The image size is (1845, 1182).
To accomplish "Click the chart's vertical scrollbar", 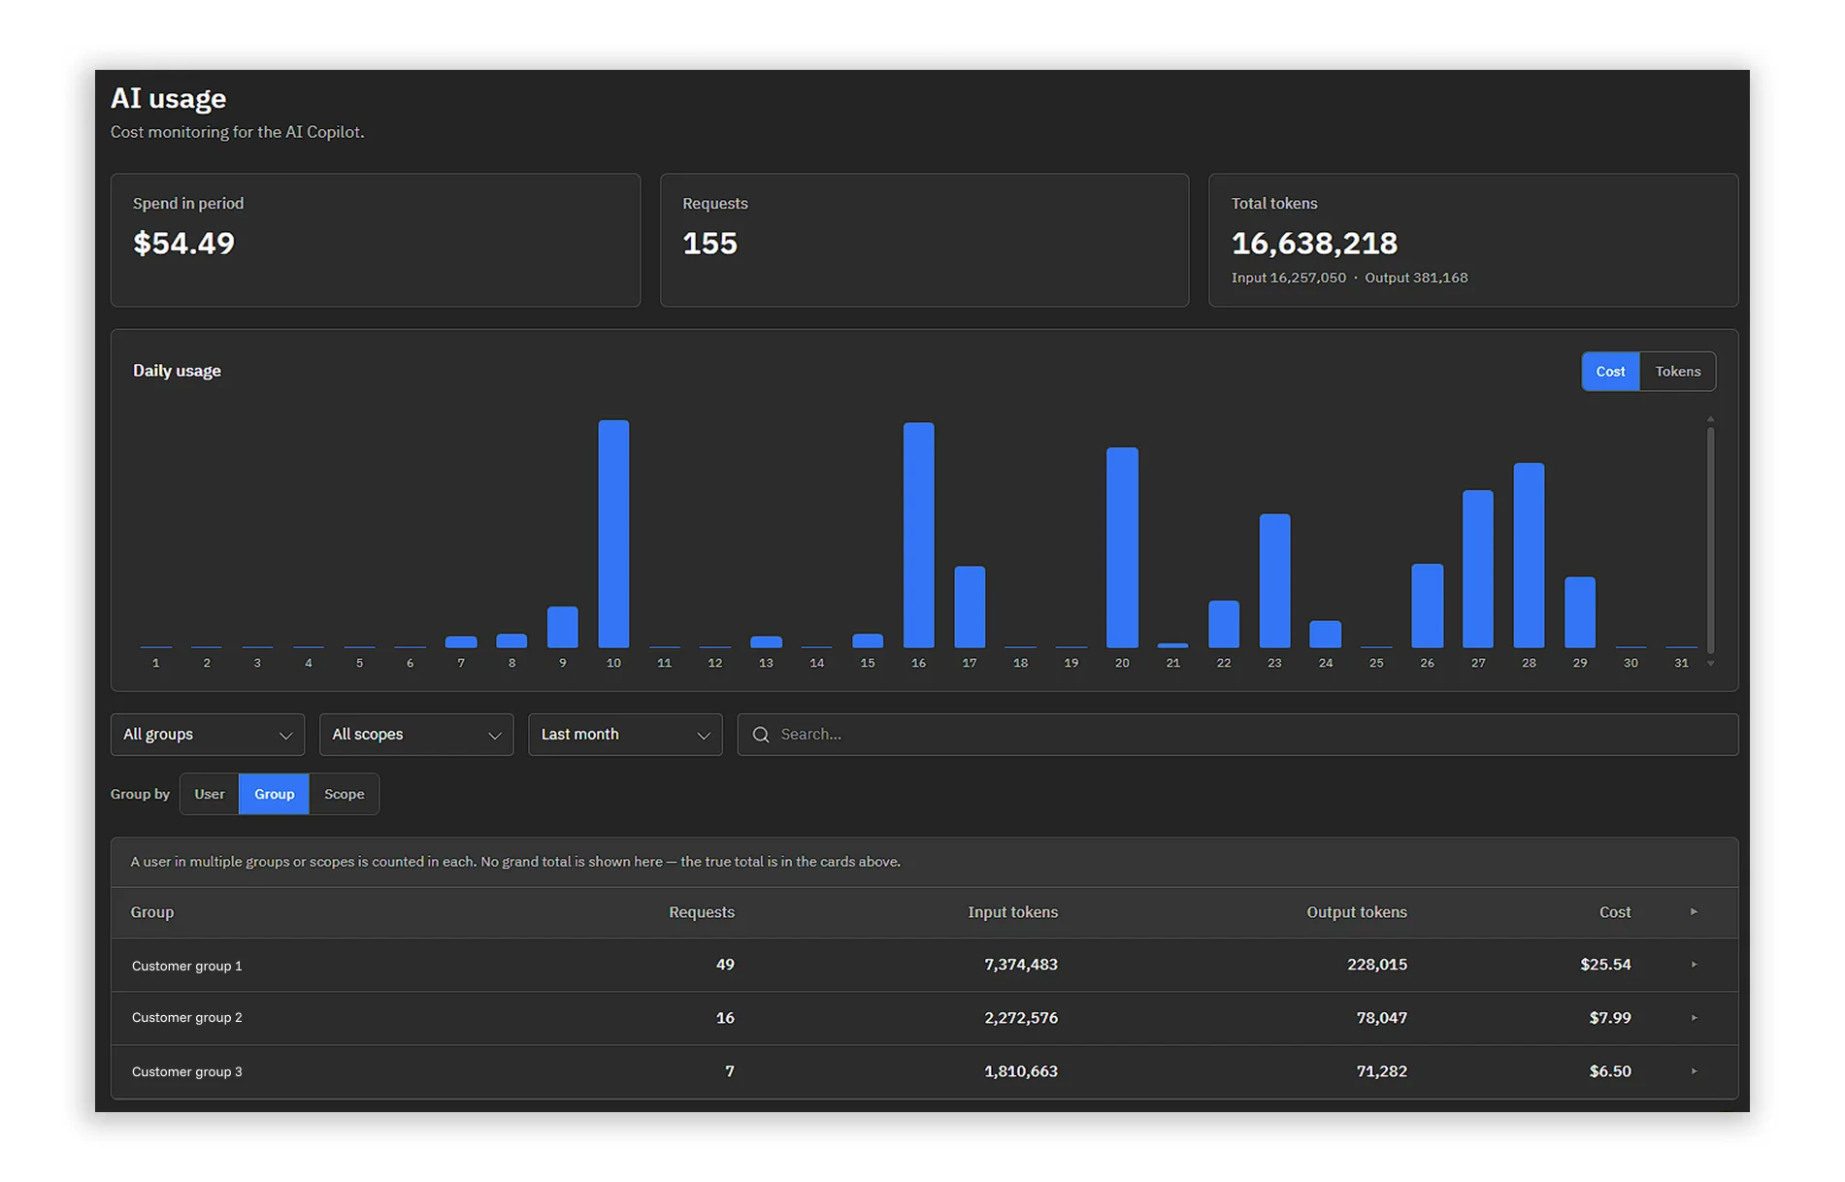I will point(1710,540).
